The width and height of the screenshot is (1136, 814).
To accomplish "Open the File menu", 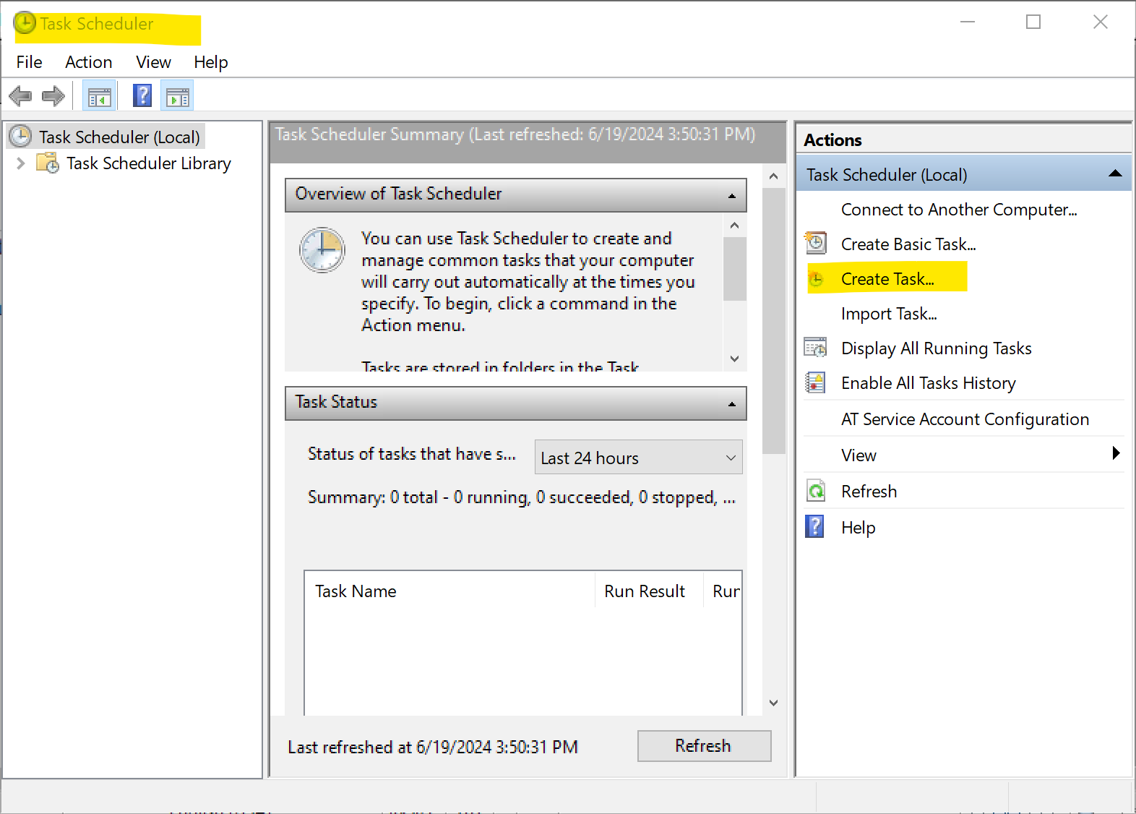I will (x=30, y=62).
